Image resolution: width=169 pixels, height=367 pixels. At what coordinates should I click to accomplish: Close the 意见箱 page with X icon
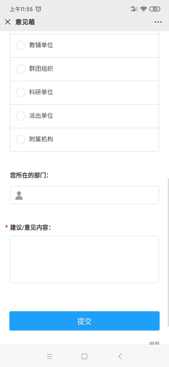pos(8,22)
